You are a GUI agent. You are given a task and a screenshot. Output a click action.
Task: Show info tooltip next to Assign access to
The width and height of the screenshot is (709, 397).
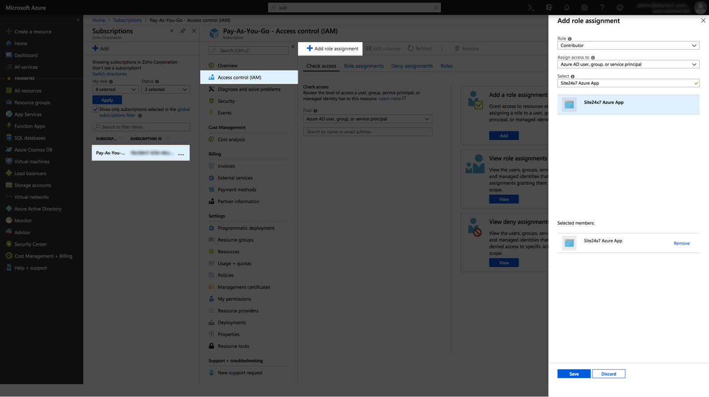(x=593, y=58)
